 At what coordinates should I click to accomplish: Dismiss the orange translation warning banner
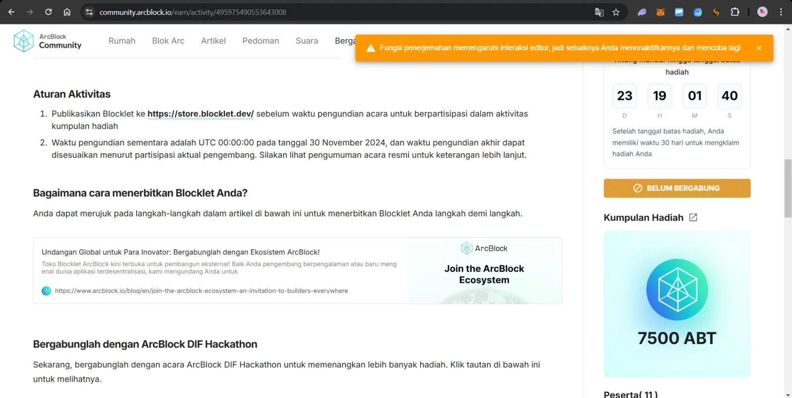pyautogui.click(x=759, y=48)
